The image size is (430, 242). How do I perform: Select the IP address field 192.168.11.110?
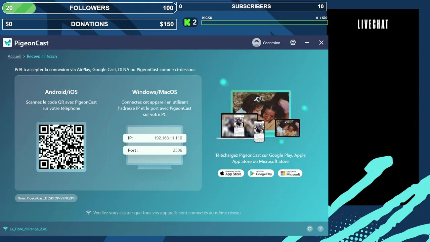155,138
